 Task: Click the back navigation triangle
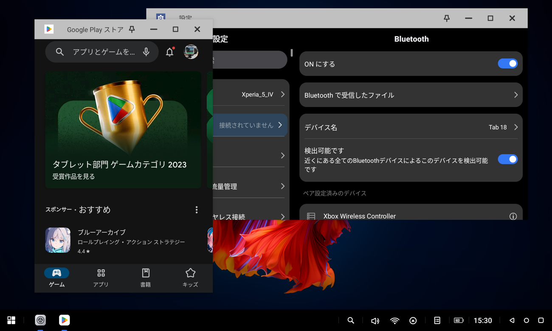tap(512, 320)
